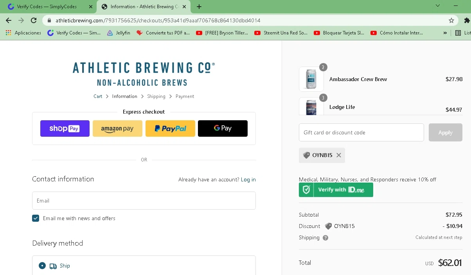Click the Lodge Life product thumbnail
The image size is (471, 275).
click(311, 106)
